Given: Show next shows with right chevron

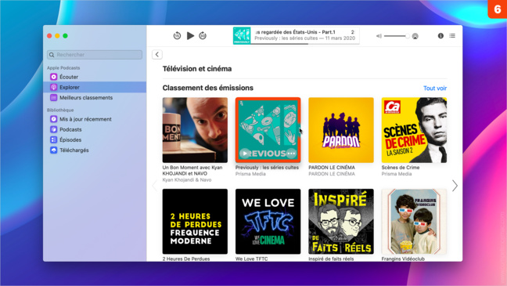Looking at the screenshot, I should click(x=455, y=186).
